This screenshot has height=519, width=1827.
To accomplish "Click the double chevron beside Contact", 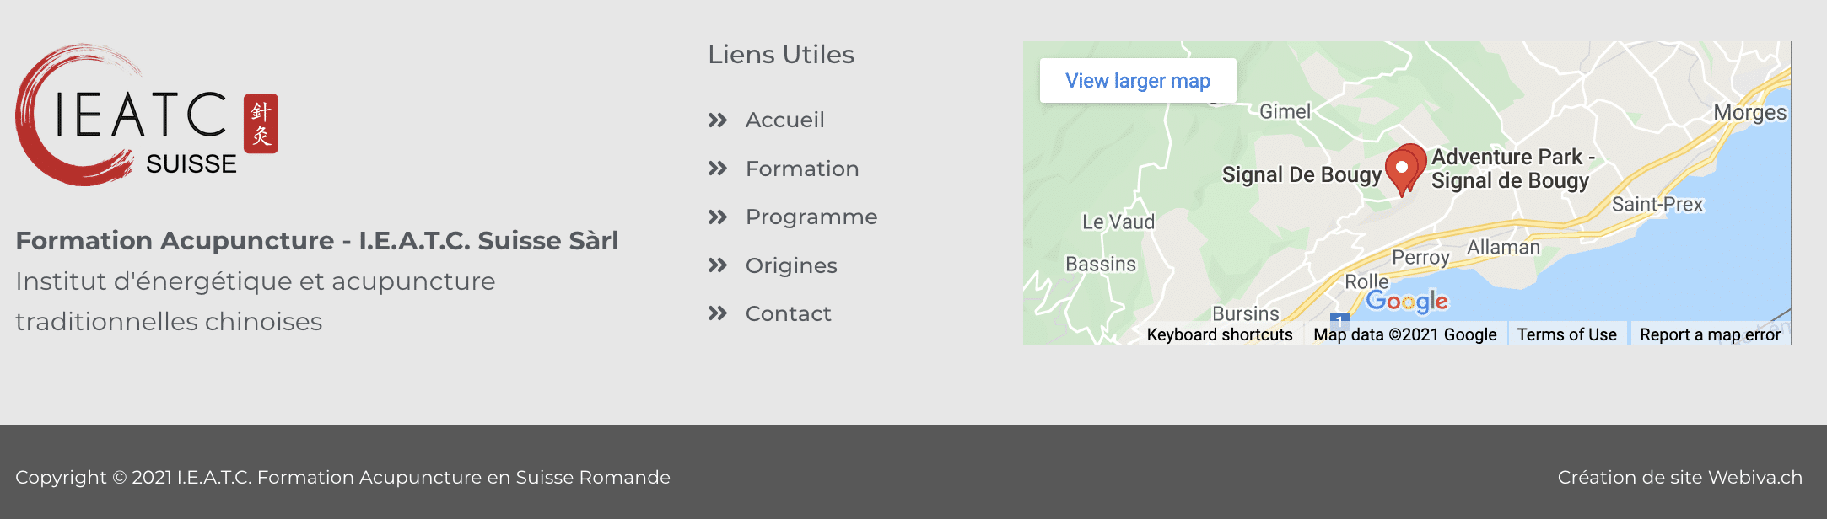I will click(718, 313).
